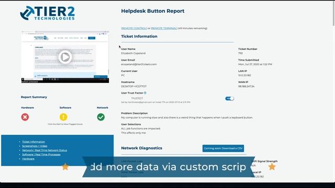Select 'ALL job functions are impacted' text
The image size is (335, 188).
coord(141,128)
